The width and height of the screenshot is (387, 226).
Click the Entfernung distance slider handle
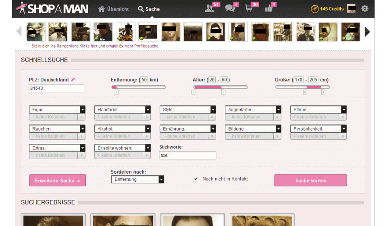pos(117,92)
